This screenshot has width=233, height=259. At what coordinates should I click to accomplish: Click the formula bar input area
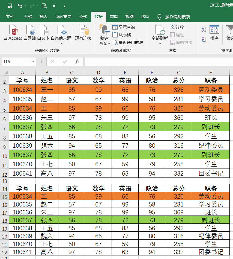click(159, 62)
